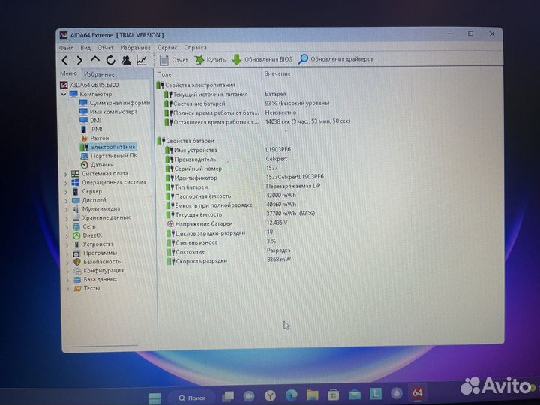Select Суммарная информация in the tree

point(114,103)
